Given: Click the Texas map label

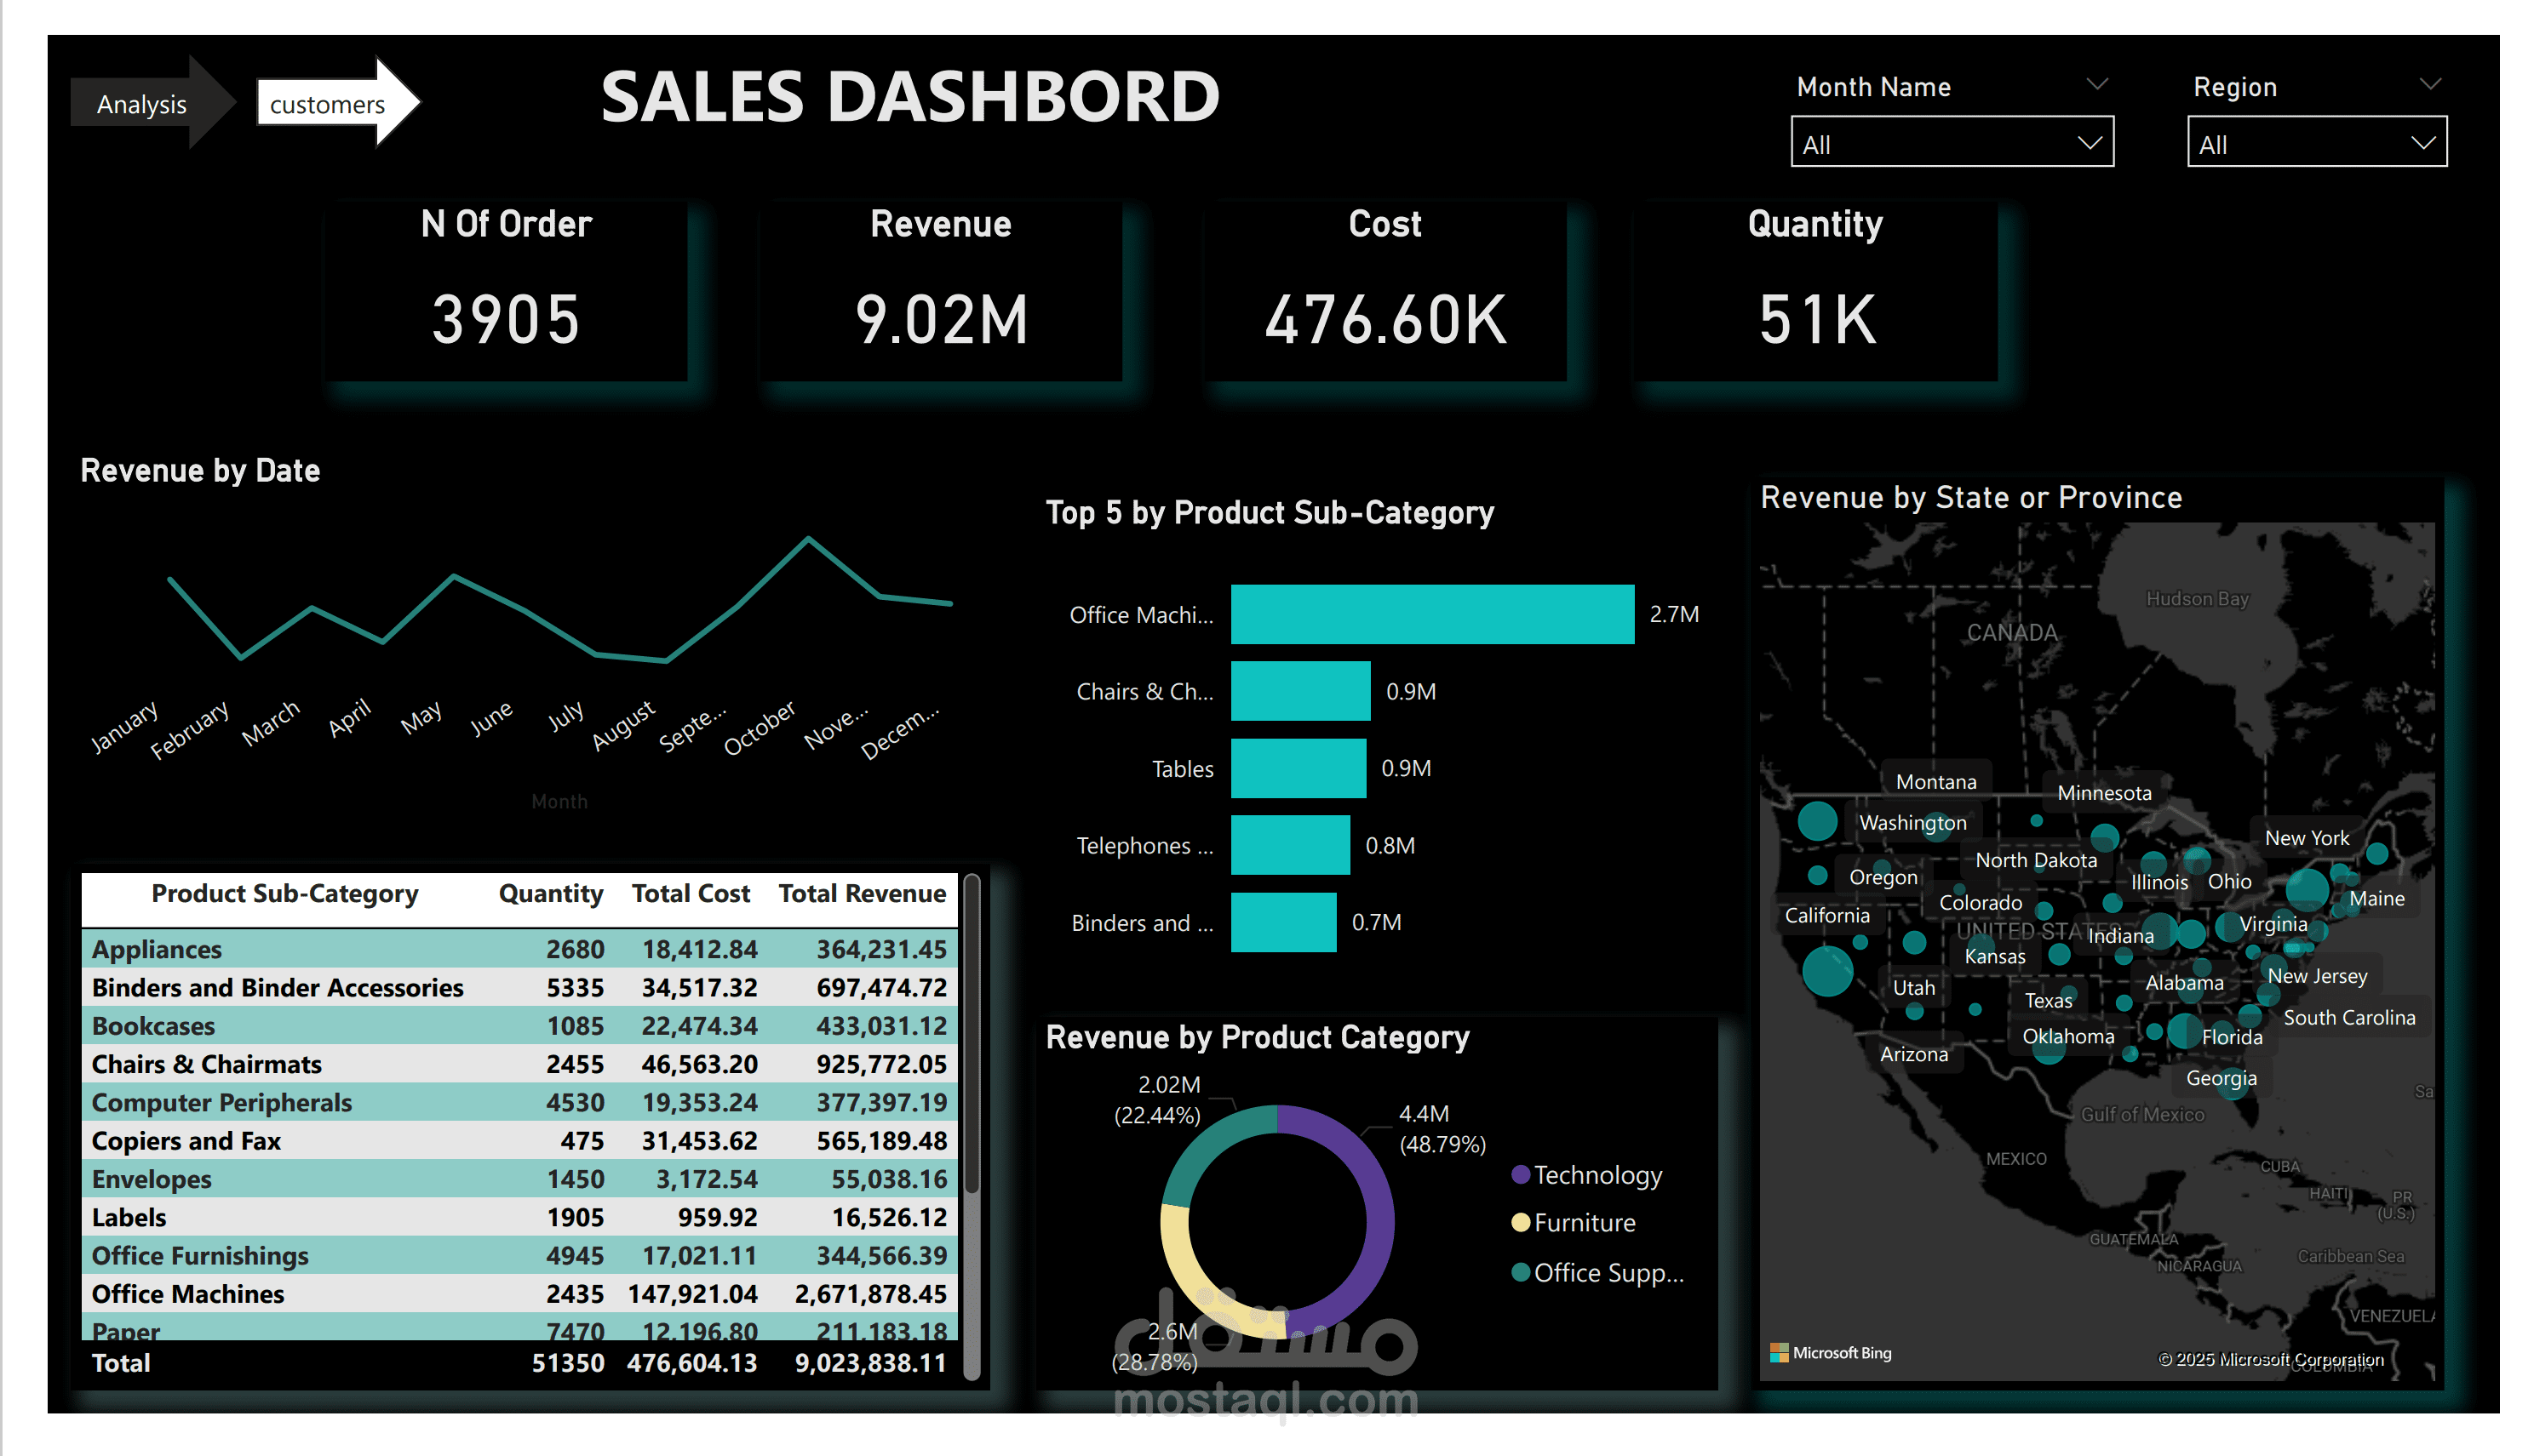Looking at the screenshot, I should [2048, 1000].
